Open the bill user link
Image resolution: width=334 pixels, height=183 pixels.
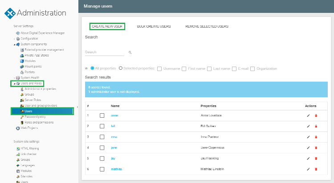coord(113,126)
